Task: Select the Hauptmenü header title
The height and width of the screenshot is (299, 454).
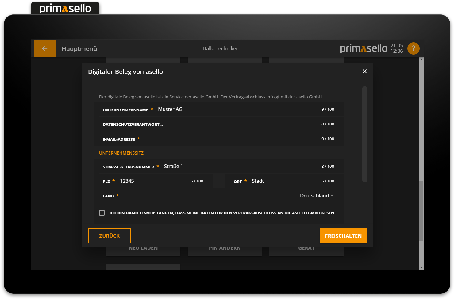Action: coord(79,49)
